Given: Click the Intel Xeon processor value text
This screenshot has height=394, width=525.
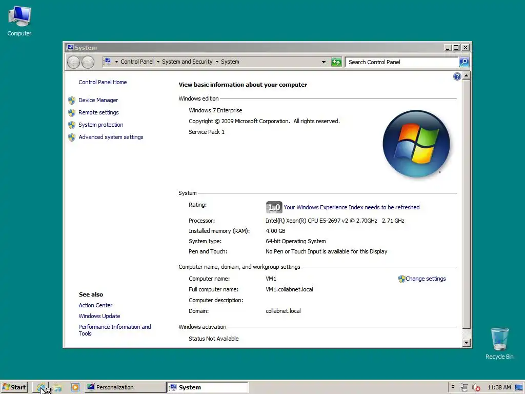Looking at the screenshot, I should tap(335, 221).
